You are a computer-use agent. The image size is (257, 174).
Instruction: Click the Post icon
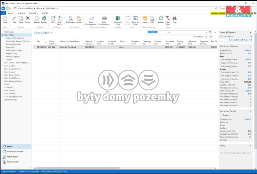tap(53, 18)
